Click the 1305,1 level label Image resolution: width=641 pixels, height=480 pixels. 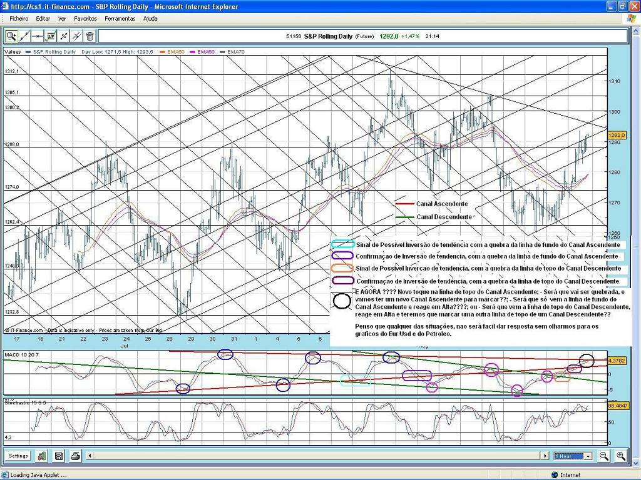12,92
